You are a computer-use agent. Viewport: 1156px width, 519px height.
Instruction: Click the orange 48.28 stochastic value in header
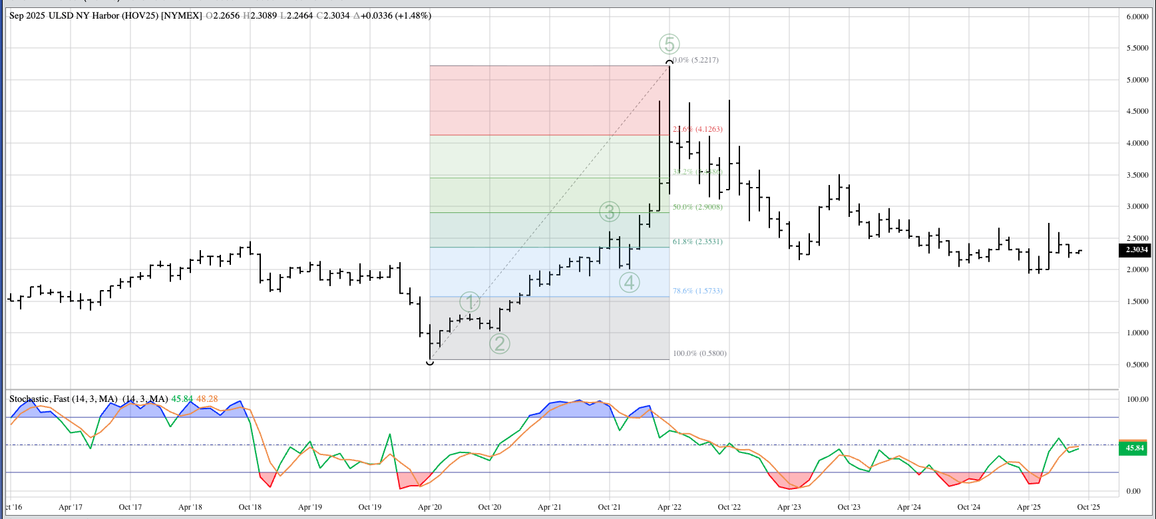coord(207,399)
